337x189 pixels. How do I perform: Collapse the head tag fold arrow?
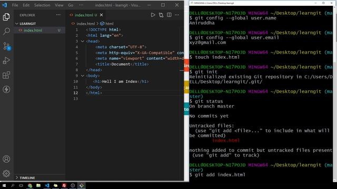[x=83, y=41]
